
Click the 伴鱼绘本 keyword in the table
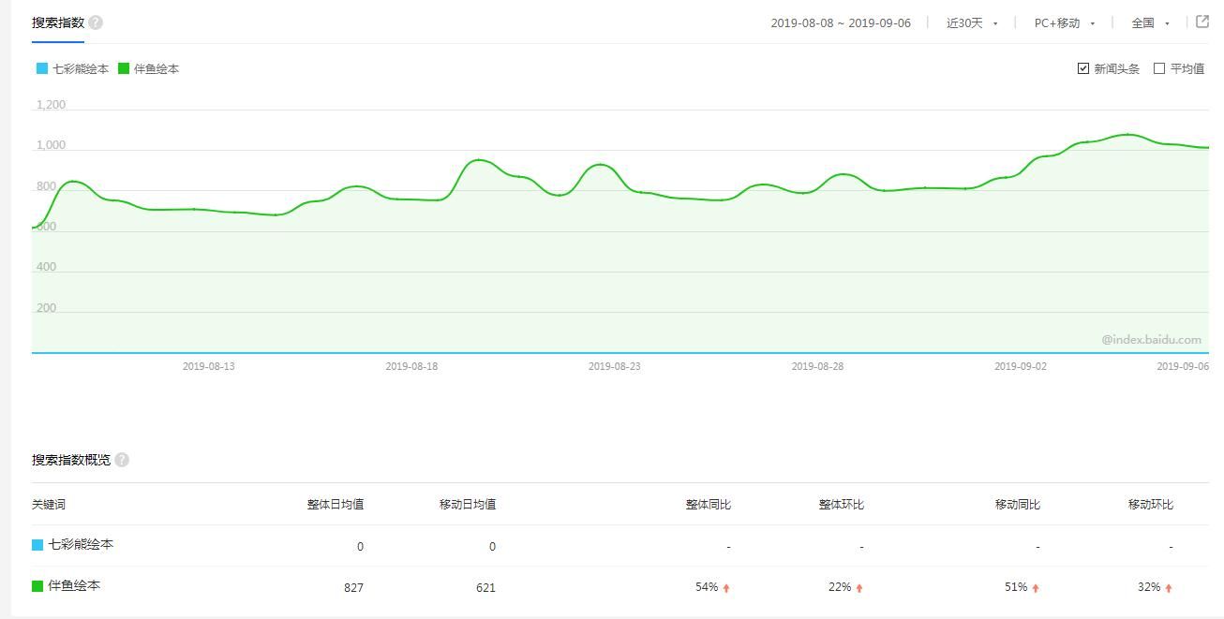pyautogui.click(x=74, y=586)
